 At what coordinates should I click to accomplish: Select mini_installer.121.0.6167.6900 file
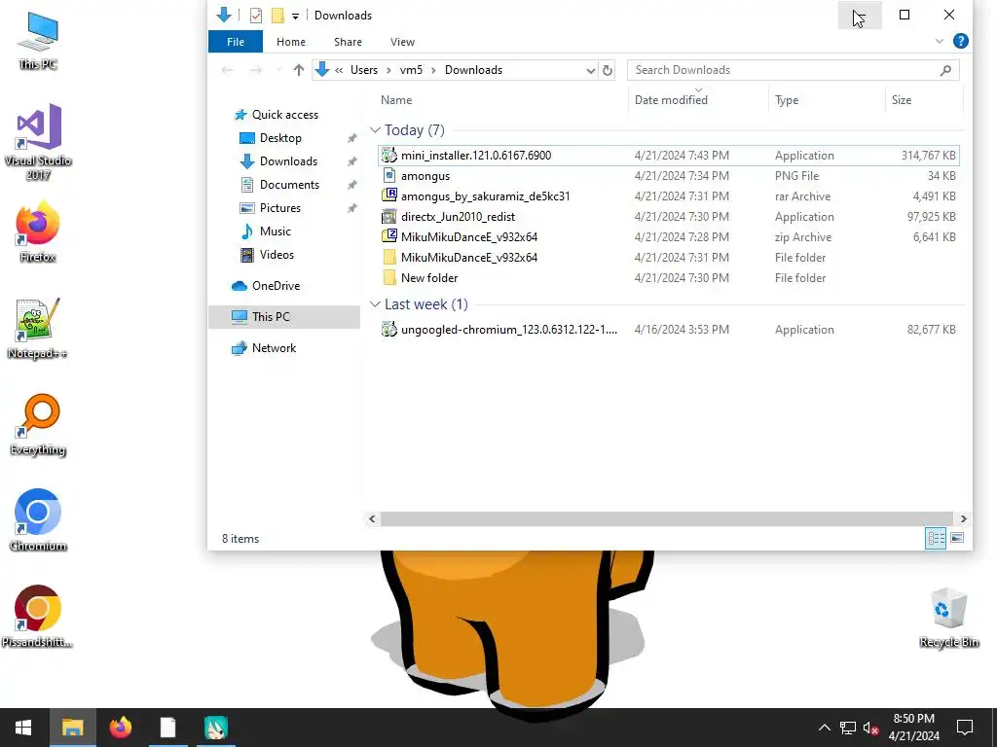[x=668, y=156]
